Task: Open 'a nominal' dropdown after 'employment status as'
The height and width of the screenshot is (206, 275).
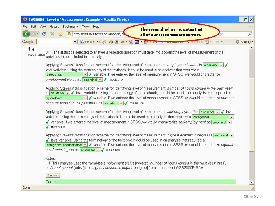Action: [93, 80]
